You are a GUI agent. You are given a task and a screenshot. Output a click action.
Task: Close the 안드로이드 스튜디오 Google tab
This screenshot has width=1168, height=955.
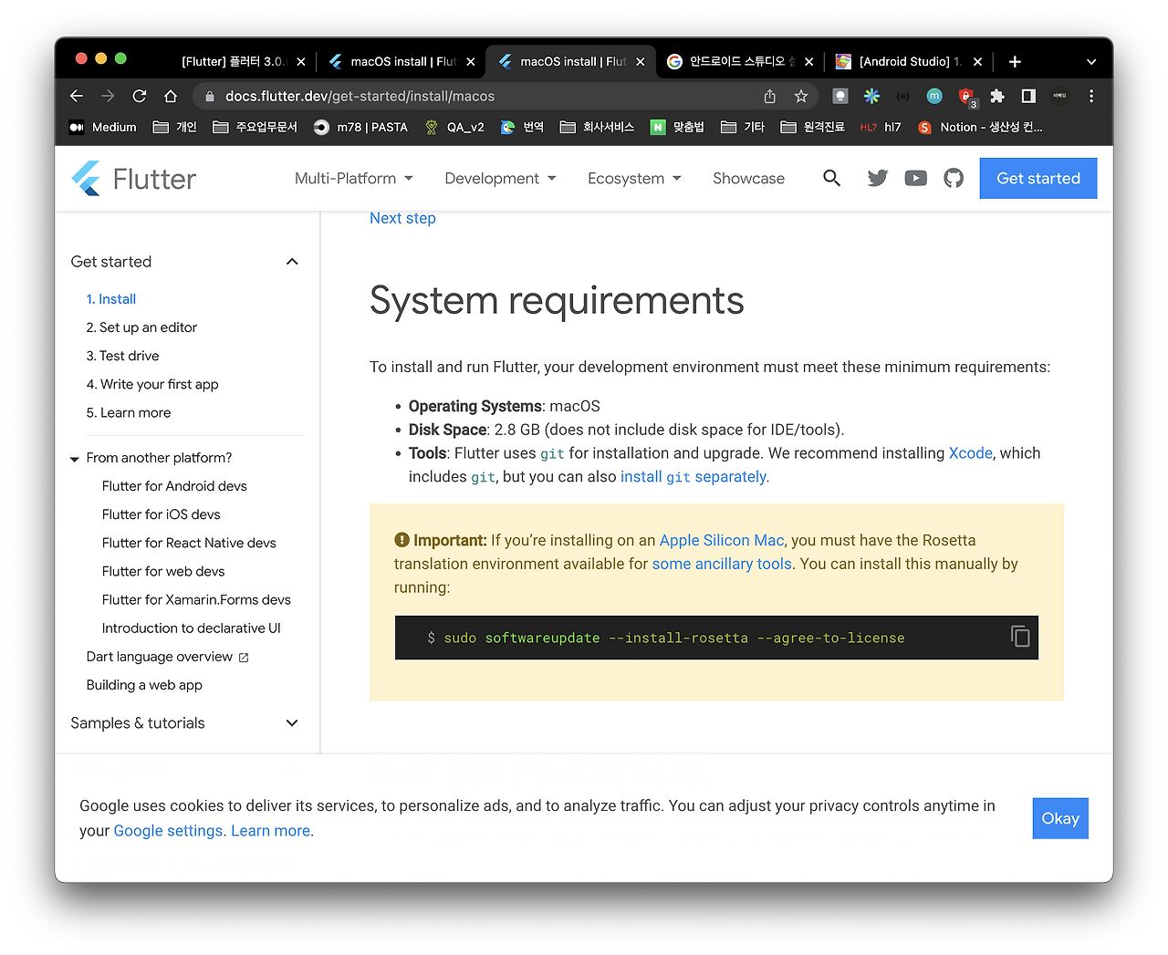click(x=808, y=62)
